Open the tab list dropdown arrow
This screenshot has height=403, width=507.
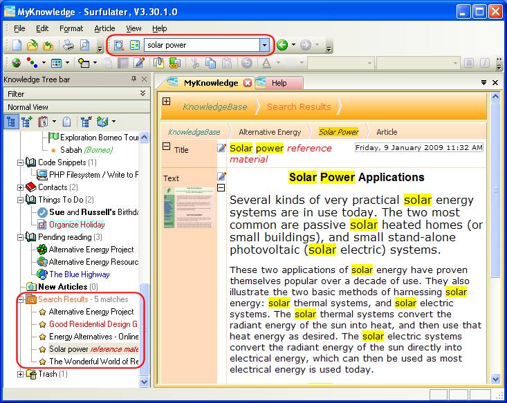pos(483,83)
